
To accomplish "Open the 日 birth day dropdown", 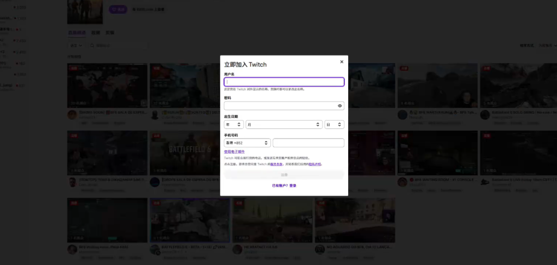I will 334,124.
